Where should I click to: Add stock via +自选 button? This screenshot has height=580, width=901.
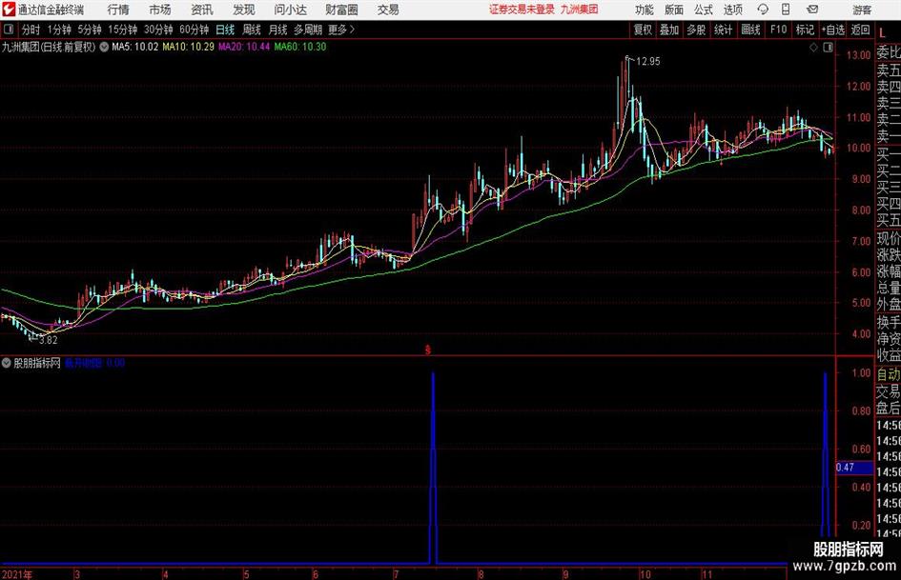[832, 30]
